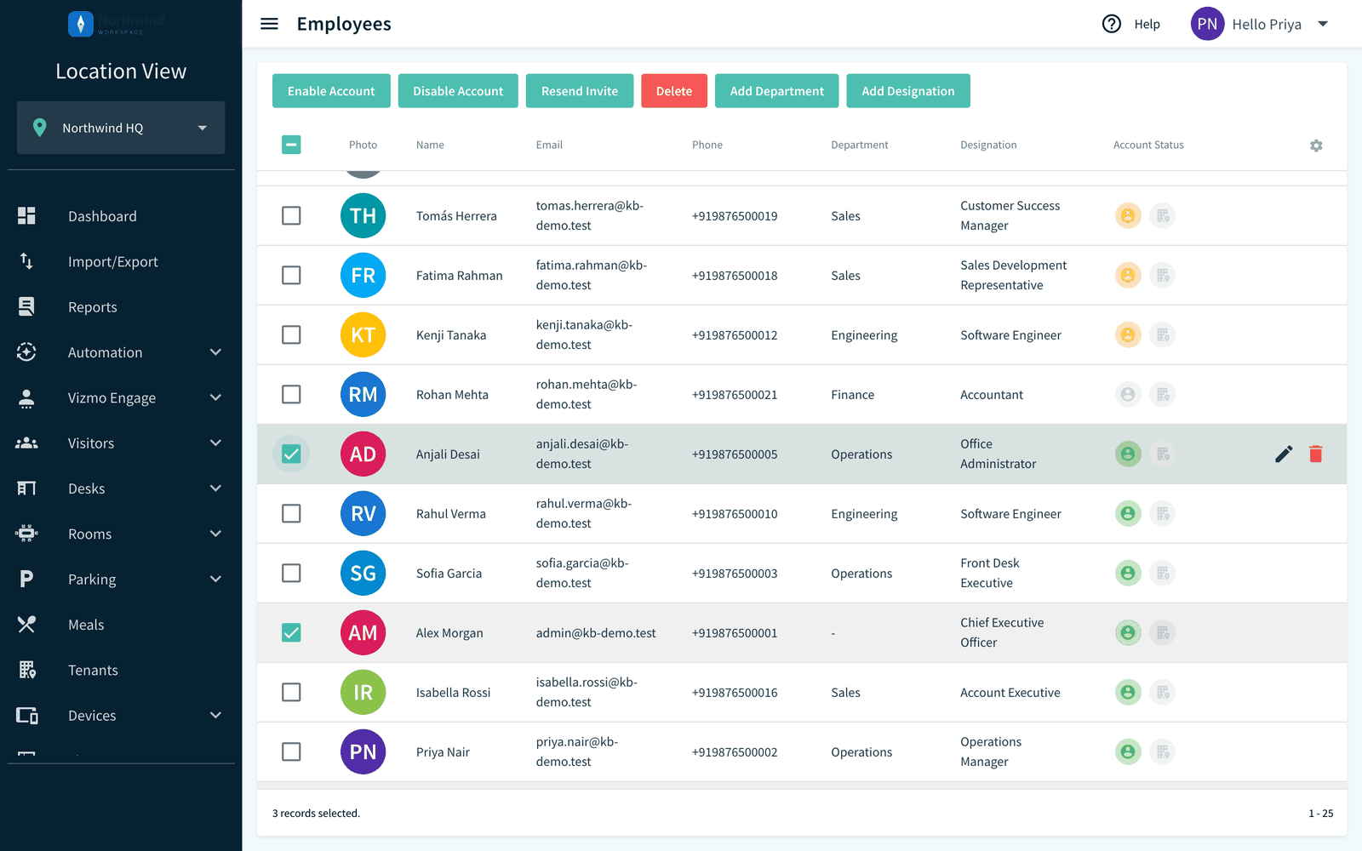This screenshot has height=851, width=1362.
Task: Click Alex Morgan's green status icon
Action: point(1128,633)
